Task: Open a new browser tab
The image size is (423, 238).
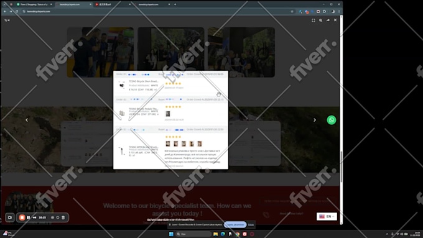Action: (175, 4)
